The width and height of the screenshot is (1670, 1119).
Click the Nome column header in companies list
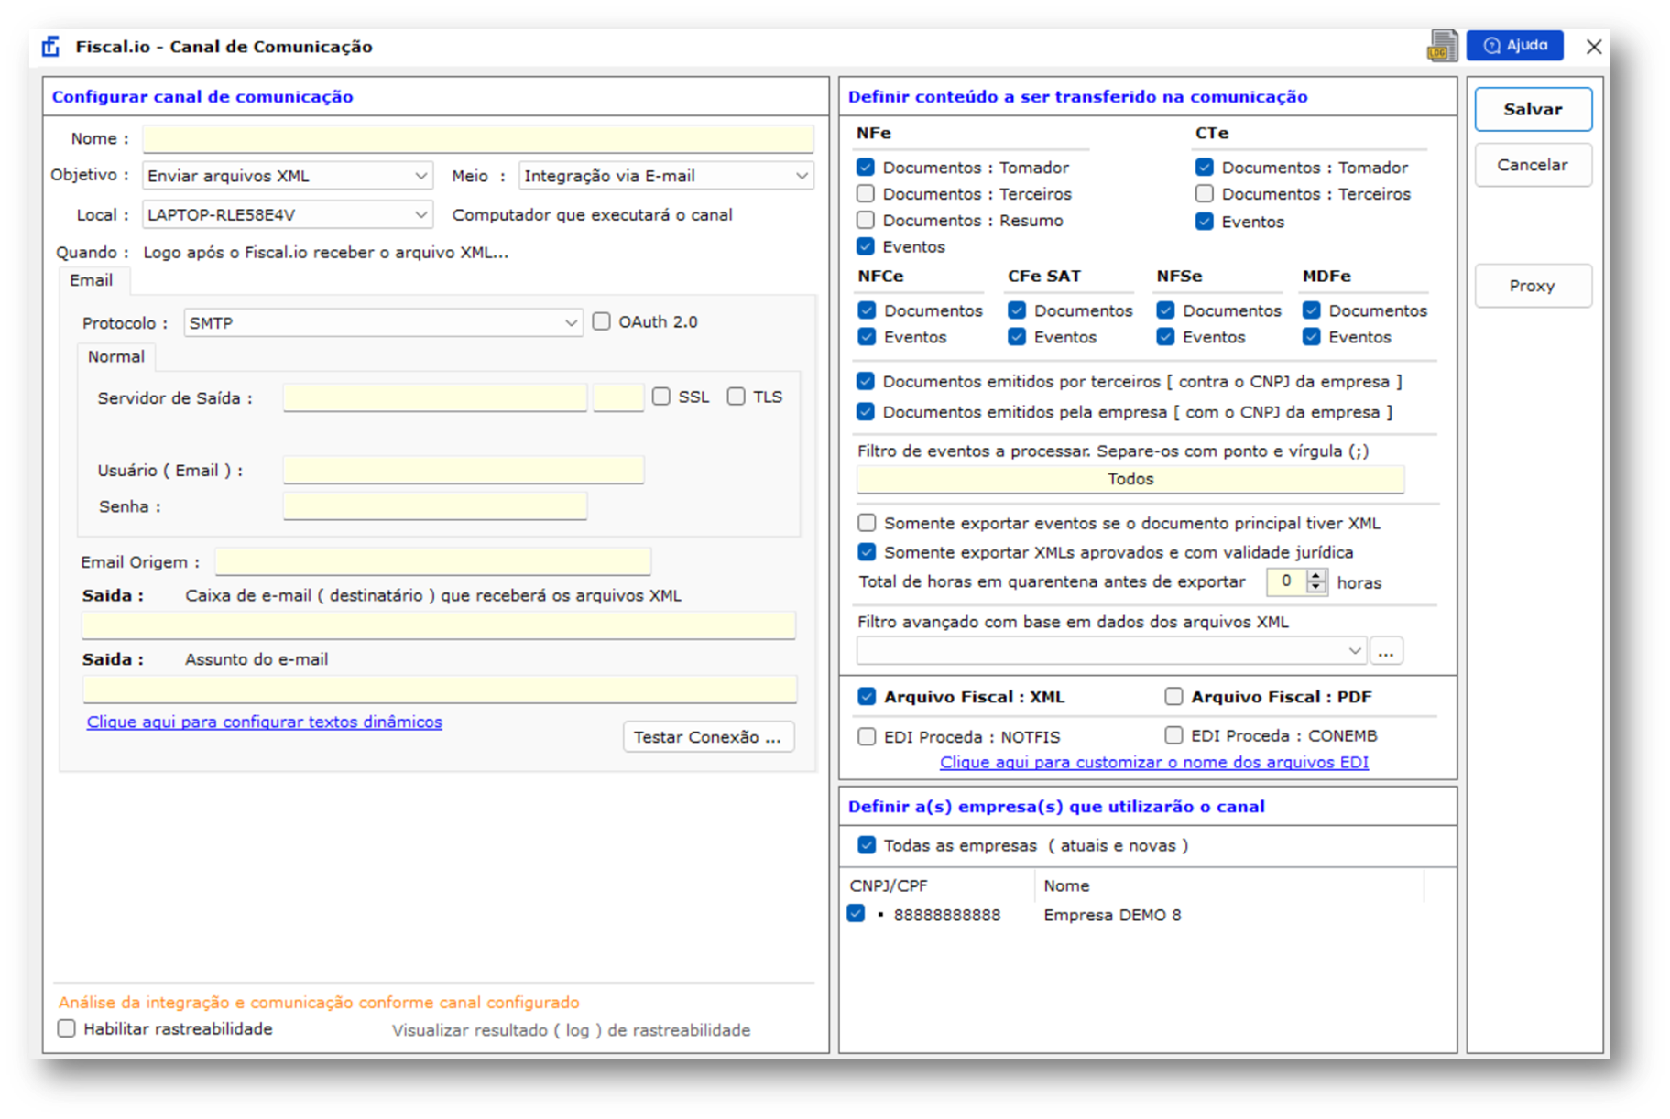coord(1229,885)
